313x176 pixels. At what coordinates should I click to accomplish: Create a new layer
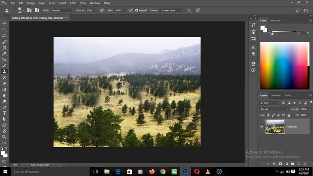299,164
